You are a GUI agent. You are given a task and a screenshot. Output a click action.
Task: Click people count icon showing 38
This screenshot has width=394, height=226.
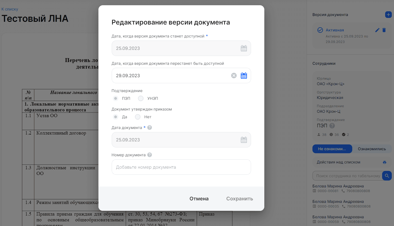(x=319, y=134)
